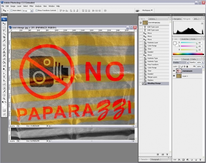Select the Eyedropper tool
The height and width of the screenshot is (163, 206).
pyautogui.click(x=4, y=92)
